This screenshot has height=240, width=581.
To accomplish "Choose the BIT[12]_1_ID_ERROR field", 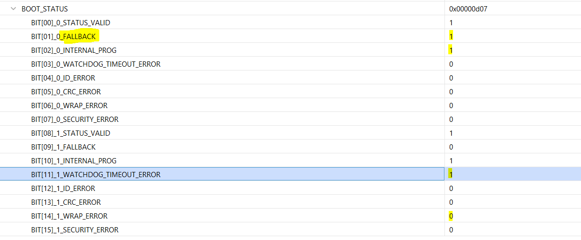I will click(x=63, y=188).
